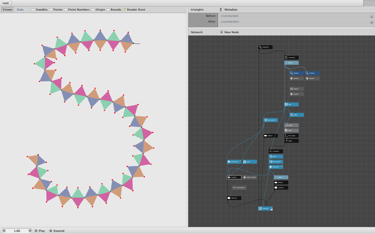Rewind the animation
The height and width of the screenshot is (234, 375).
click(x=57, y=231)
